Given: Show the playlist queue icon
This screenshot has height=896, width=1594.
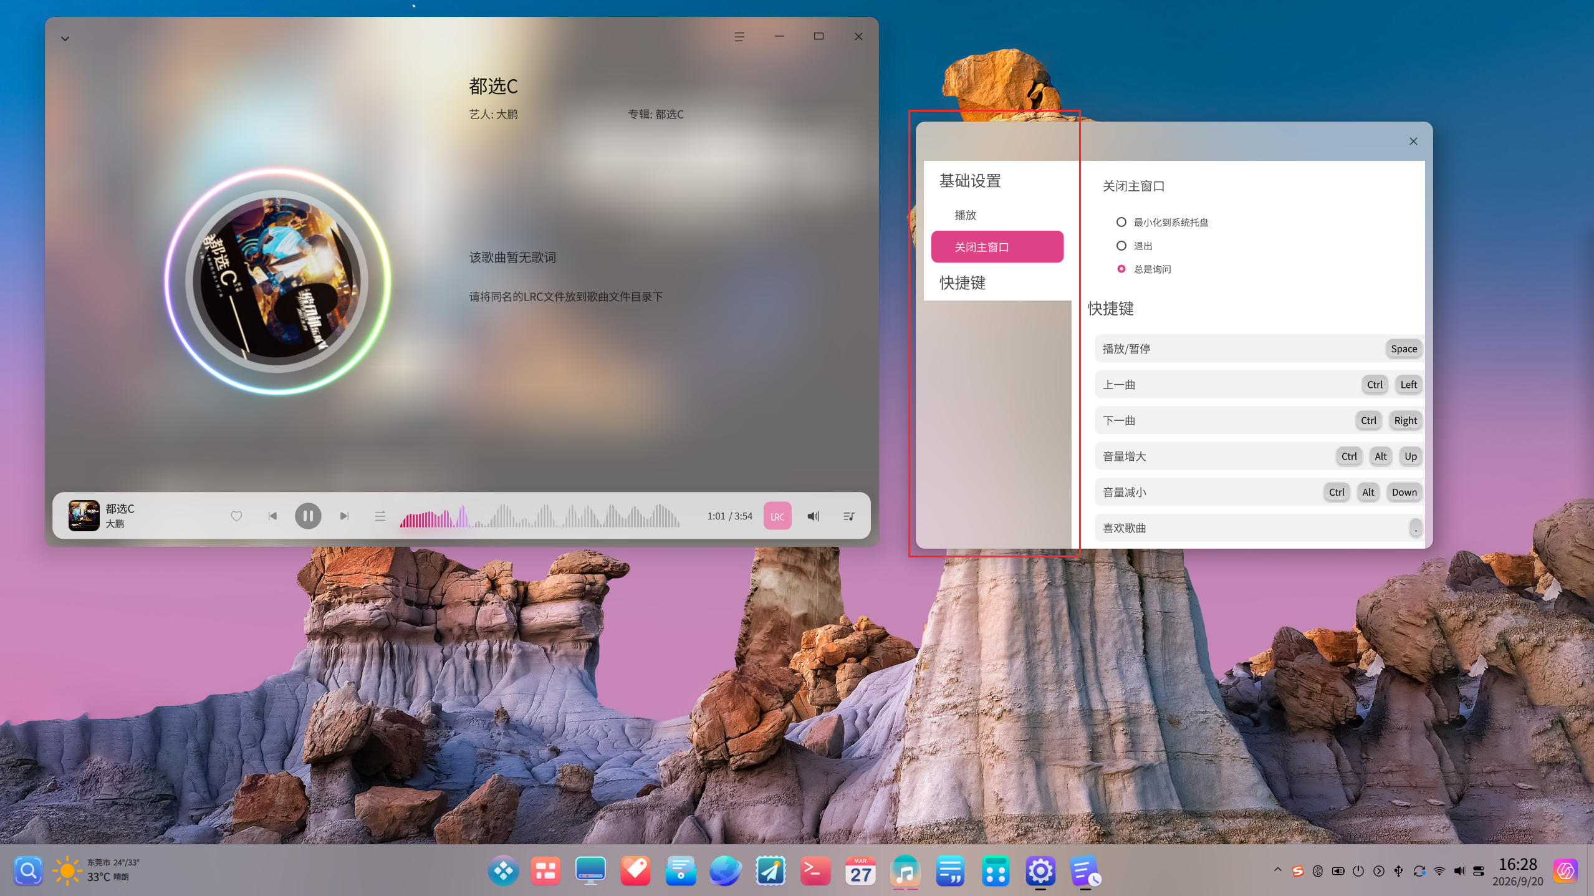Looking at the screenshot, I should [x=848, y=516].
